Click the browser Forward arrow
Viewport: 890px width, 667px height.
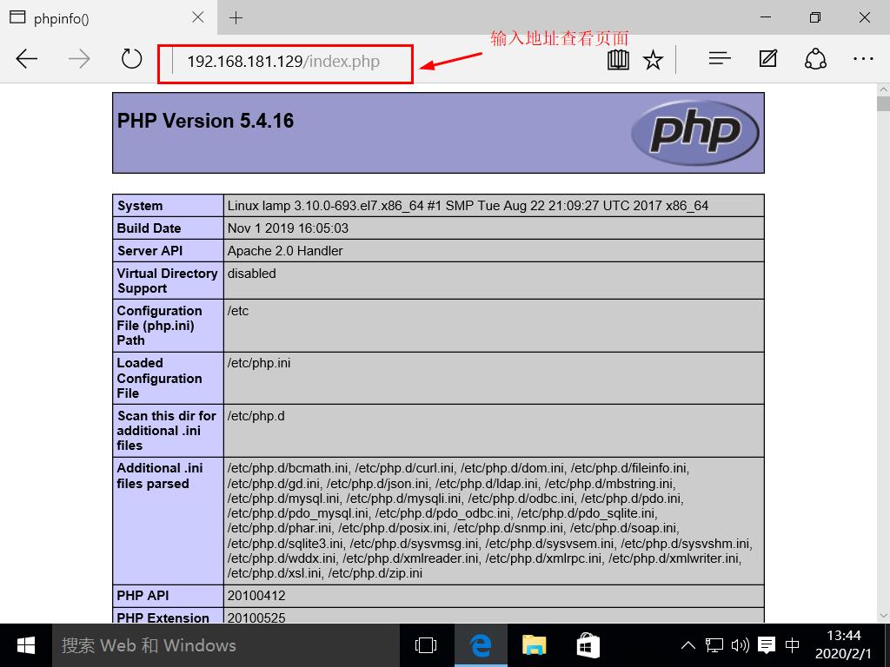point(79,58)
